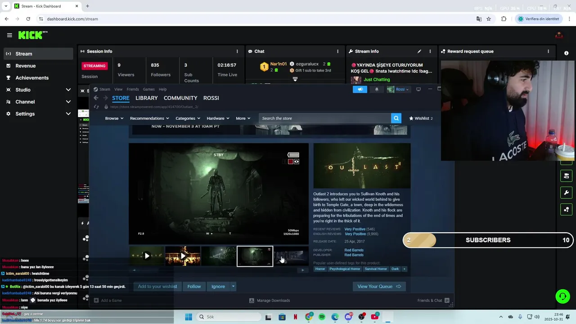Click the Steam announcements megaphone icon
Image resolution: width=576 pixels, height=324 pixels.
360,89
